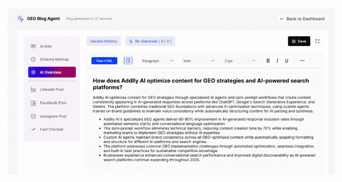The image size is (342, 182).
Task: Open the more options ellipsis menu
Action: click(x=302, y=61)
